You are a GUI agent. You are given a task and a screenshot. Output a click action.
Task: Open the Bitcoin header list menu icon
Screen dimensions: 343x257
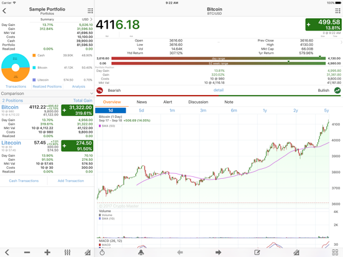pos(337,11)
